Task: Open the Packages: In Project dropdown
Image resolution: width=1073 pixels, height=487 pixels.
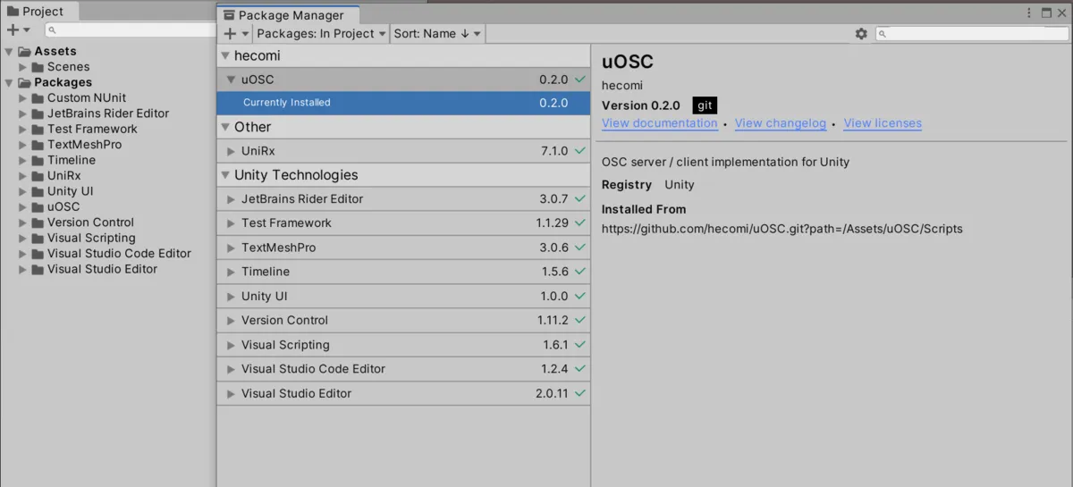Action: tap(321, 34)
